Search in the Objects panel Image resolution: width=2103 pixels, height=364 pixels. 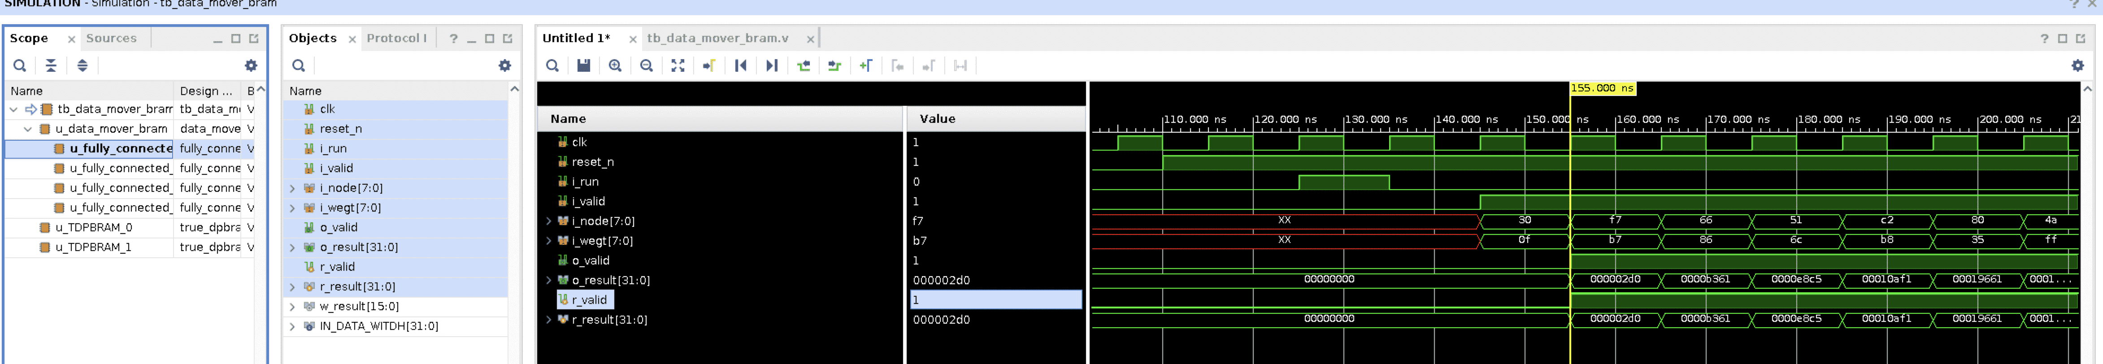pyautogui.click(x=299, y=65)
